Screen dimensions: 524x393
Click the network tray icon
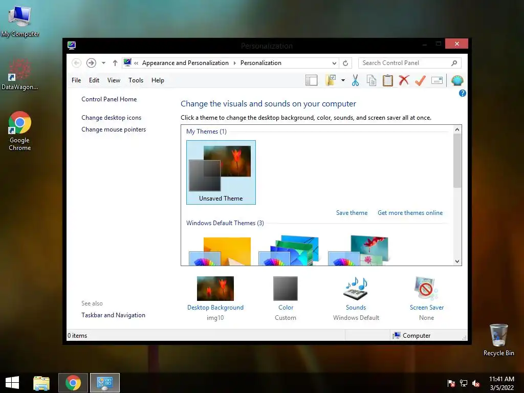click(x=464, y=383)
